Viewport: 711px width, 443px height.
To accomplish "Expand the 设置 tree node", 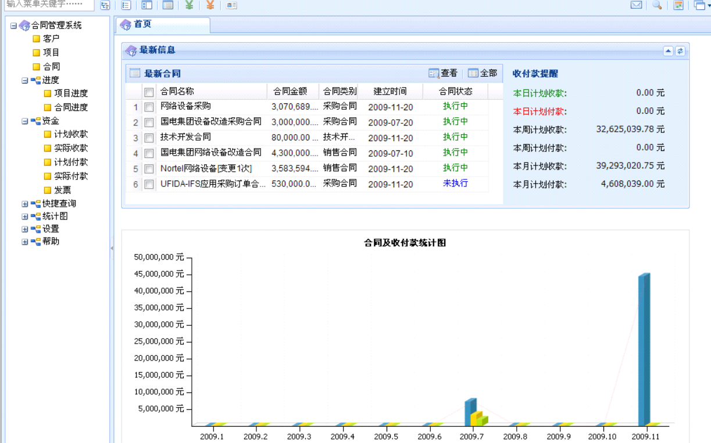I will pos(25,229).
